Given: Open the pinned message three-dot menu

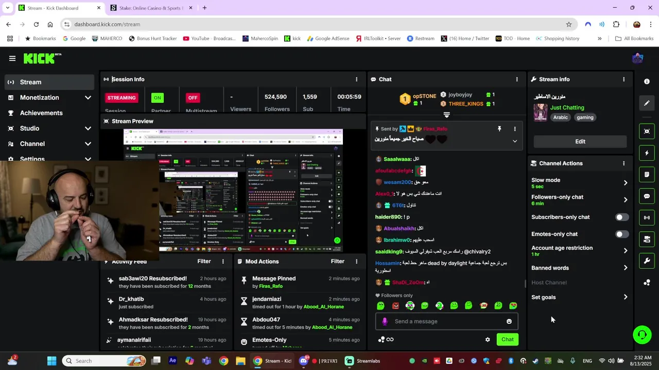Looking at the screenshot, I should (514, 129).
